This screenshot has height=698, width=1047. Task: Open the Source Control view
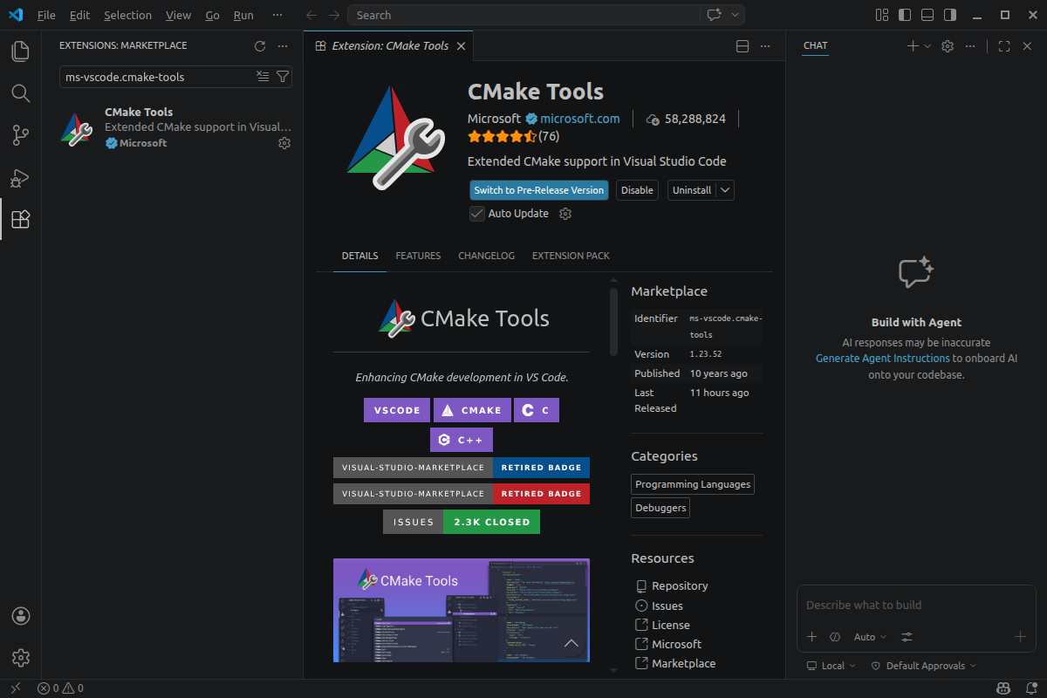20,135
